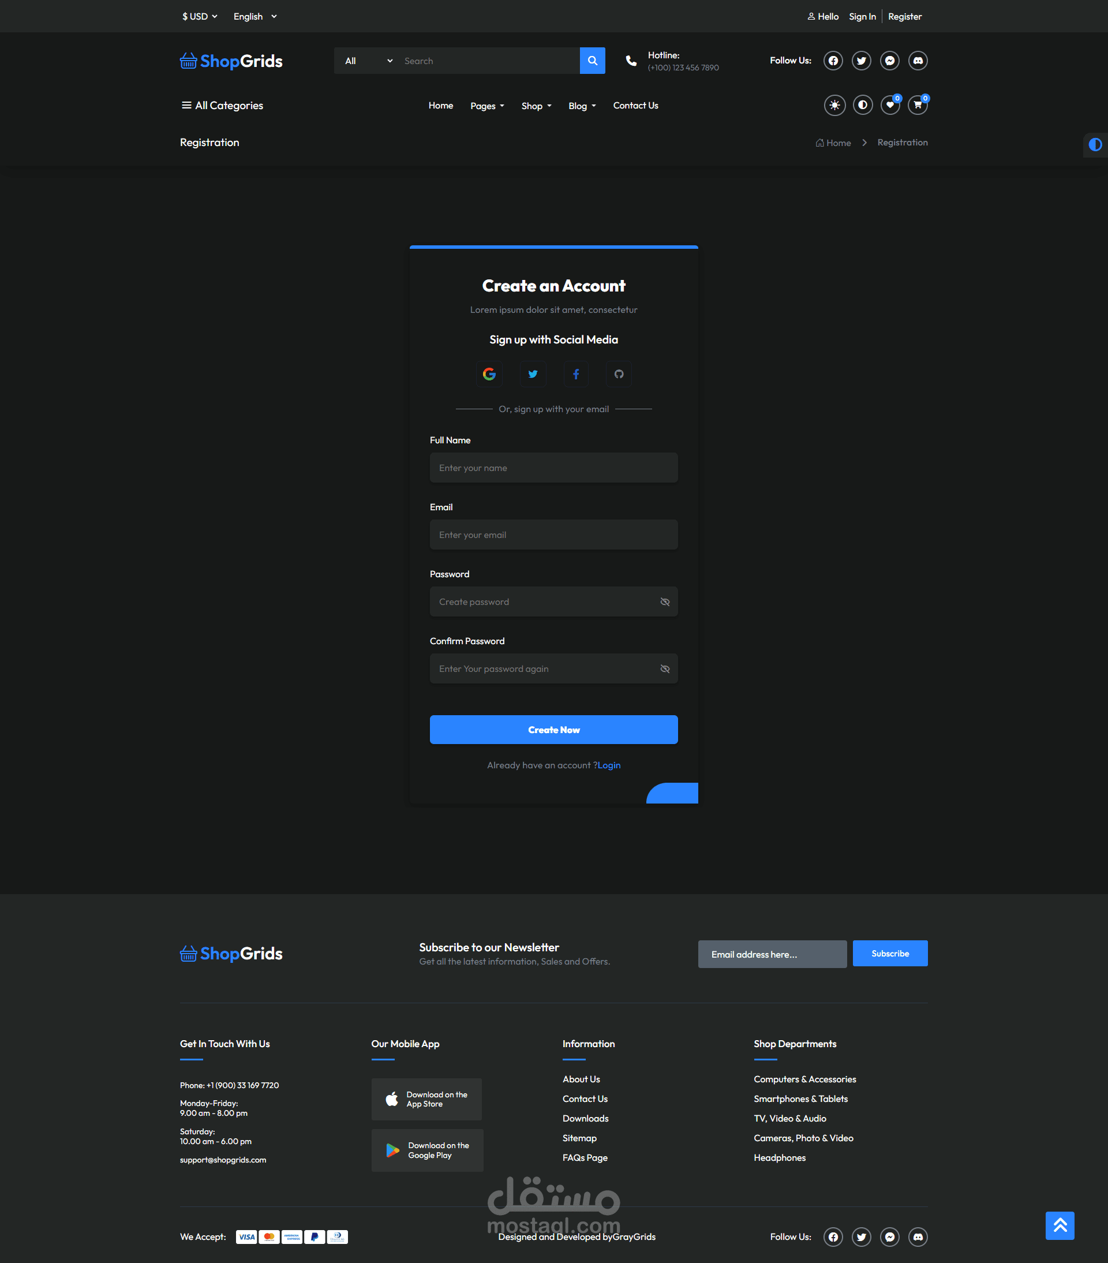This screenshot has width=1108, height=1263.
Task: Click the blue search magnifier button
Action: 592,61
